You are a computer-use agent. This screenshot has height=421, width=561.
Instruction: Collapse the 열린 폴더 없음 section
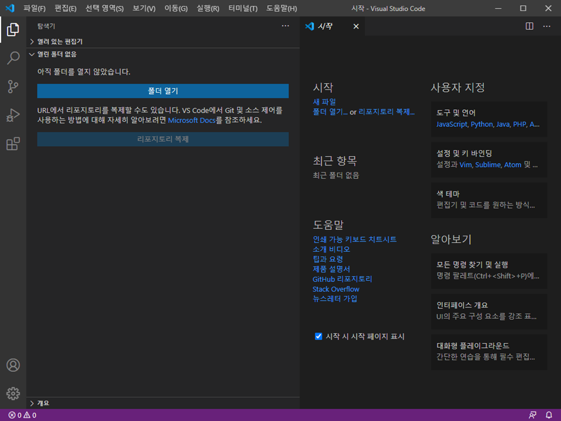pos(163,54)
